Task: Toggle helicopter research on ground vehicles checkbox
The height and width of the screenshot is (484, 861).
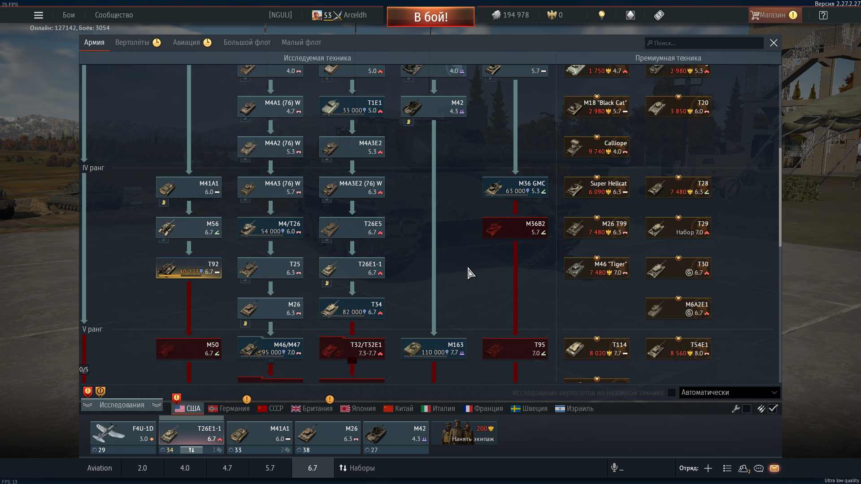Action: coord(671,393)
